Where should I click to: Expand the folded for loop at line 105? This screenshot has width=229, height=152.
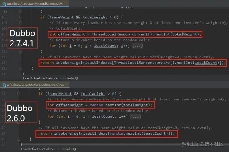click(x=138, y=46)
